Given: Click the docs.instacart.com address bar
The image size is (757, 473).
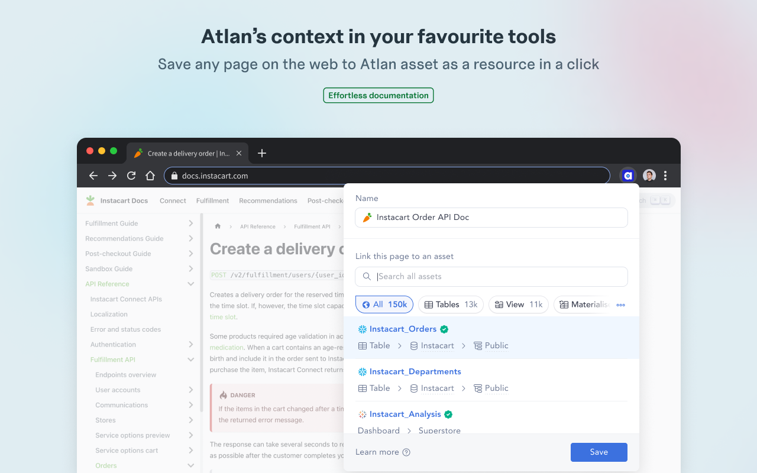Looking at the screenshot, I should pos(387,176).
